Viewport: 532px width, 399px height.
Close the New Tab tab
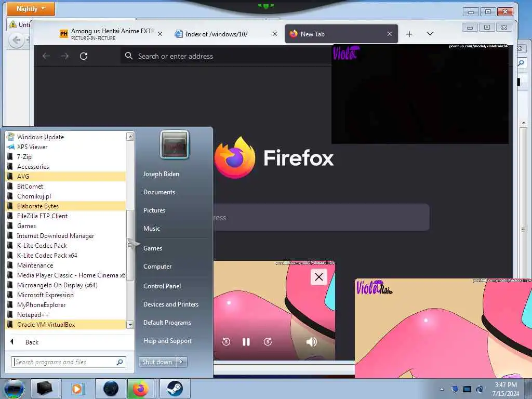(x=390, y=34)
